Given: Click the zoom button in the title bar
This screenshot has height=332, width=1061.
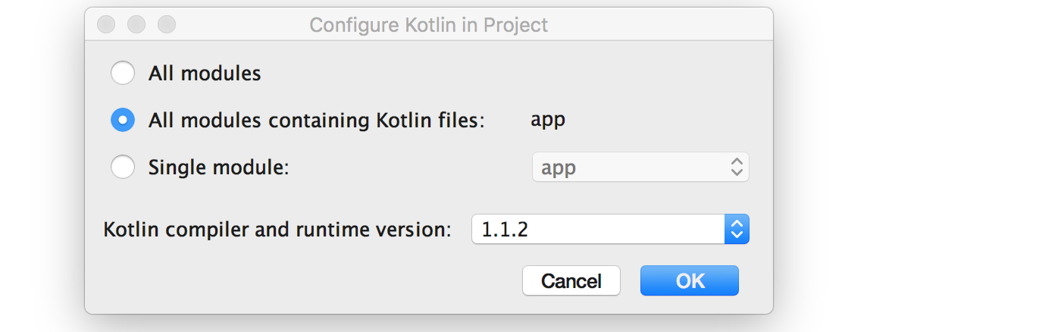Looking at the screenshot, I should (167, 24).
